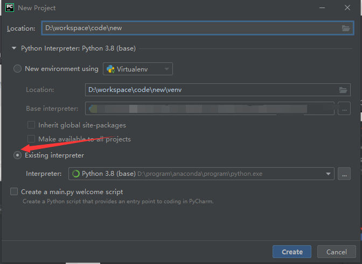Click the PyCharm logo in title bar
The width and height of the screenshot is (362, 264).
(10, 8)
